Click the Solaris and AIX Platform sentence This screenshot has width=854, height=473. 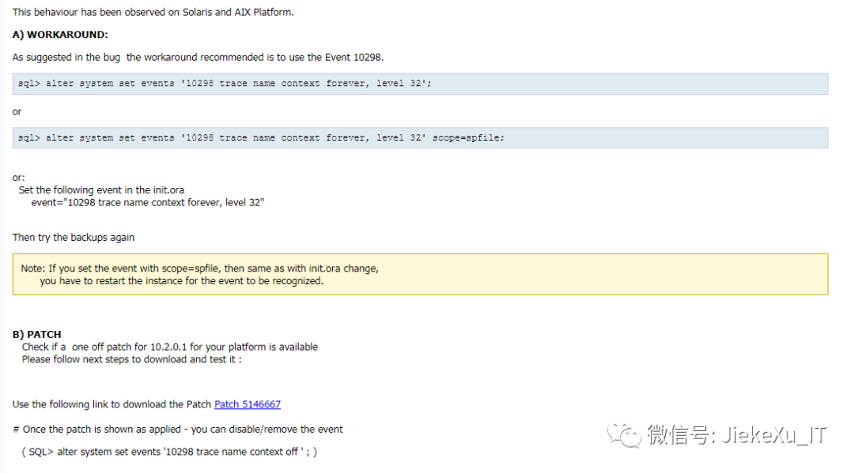tap(153, 13)
